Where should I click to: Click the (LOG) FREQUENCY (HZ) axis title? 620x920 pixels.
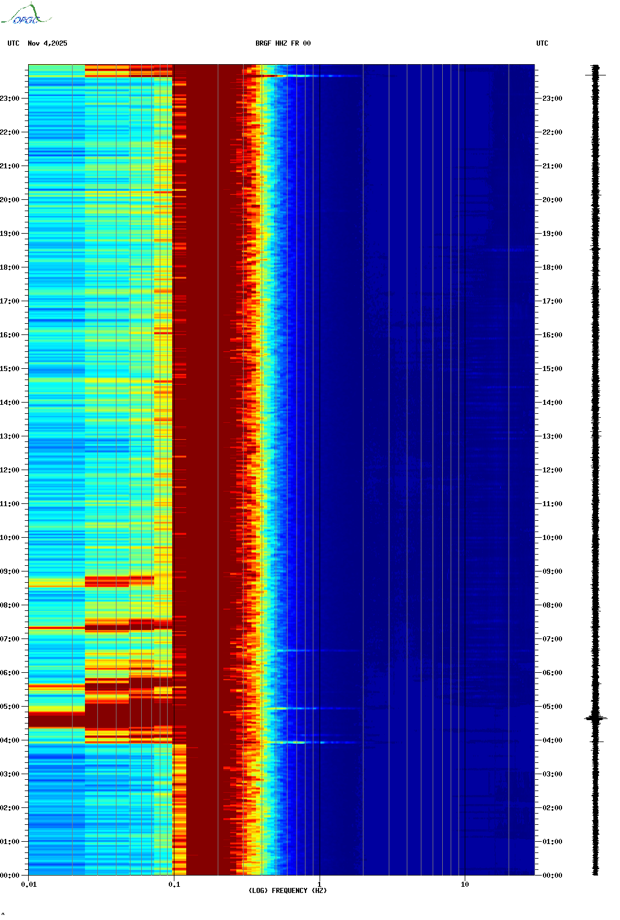pos(287,891)
